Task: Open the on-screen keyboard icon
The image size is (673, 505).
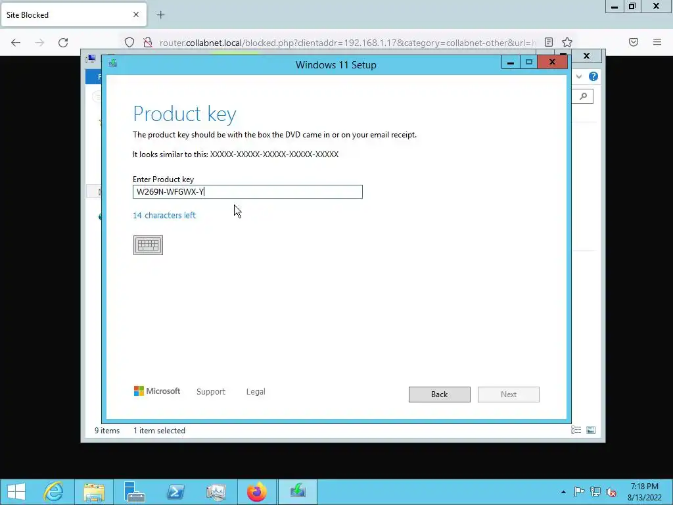Action: [148, 245]
